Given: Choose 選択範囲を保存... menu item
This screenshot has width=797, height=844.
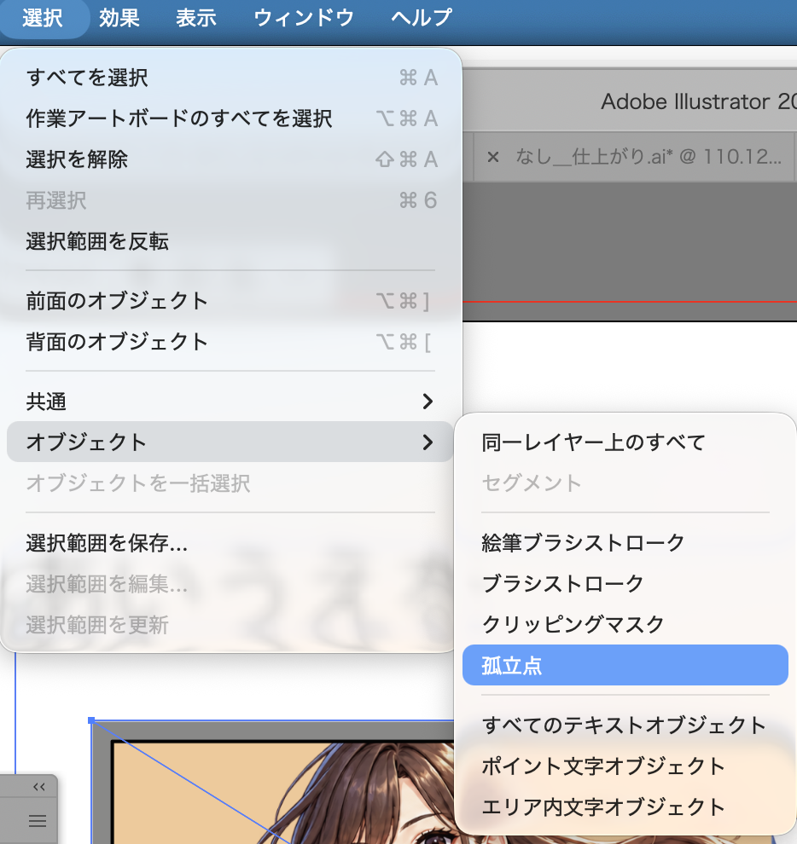Looking at the screenshot, I should 230,543.
